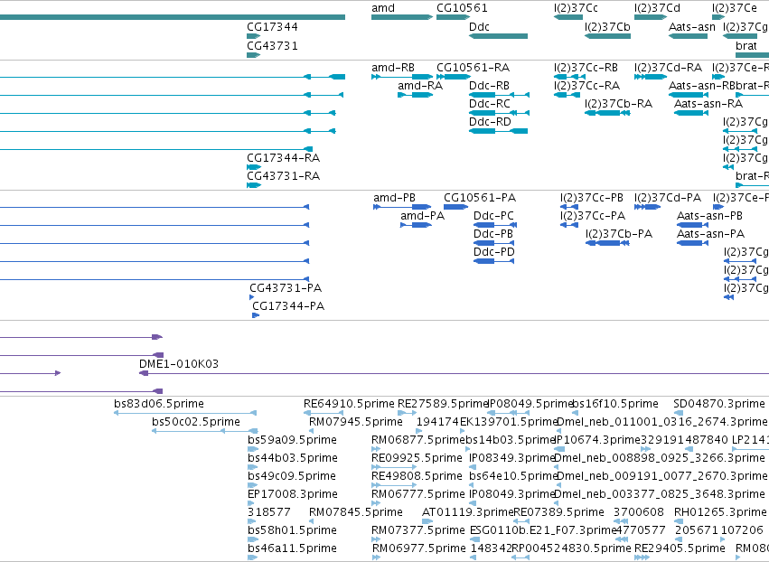Click the CG17344-RA transcript label

pos(284,158)
